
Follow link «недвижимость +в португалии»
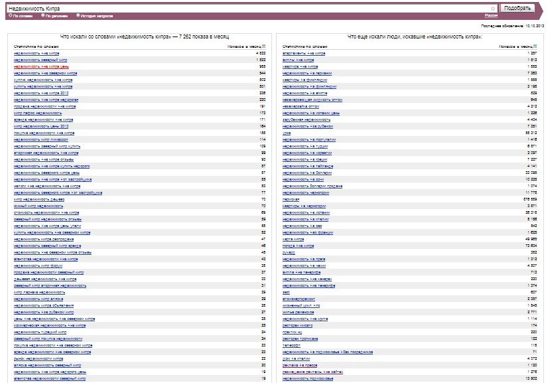click(x=309, y=140)
